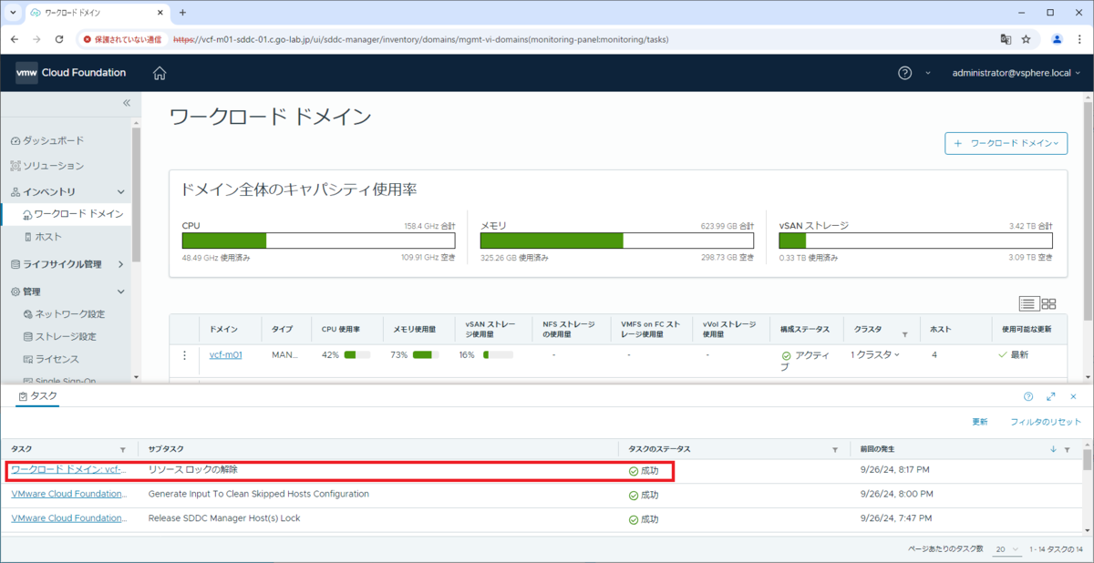Click フィルタのリセット link
1094x563 pixels.
click(1046, 423)
